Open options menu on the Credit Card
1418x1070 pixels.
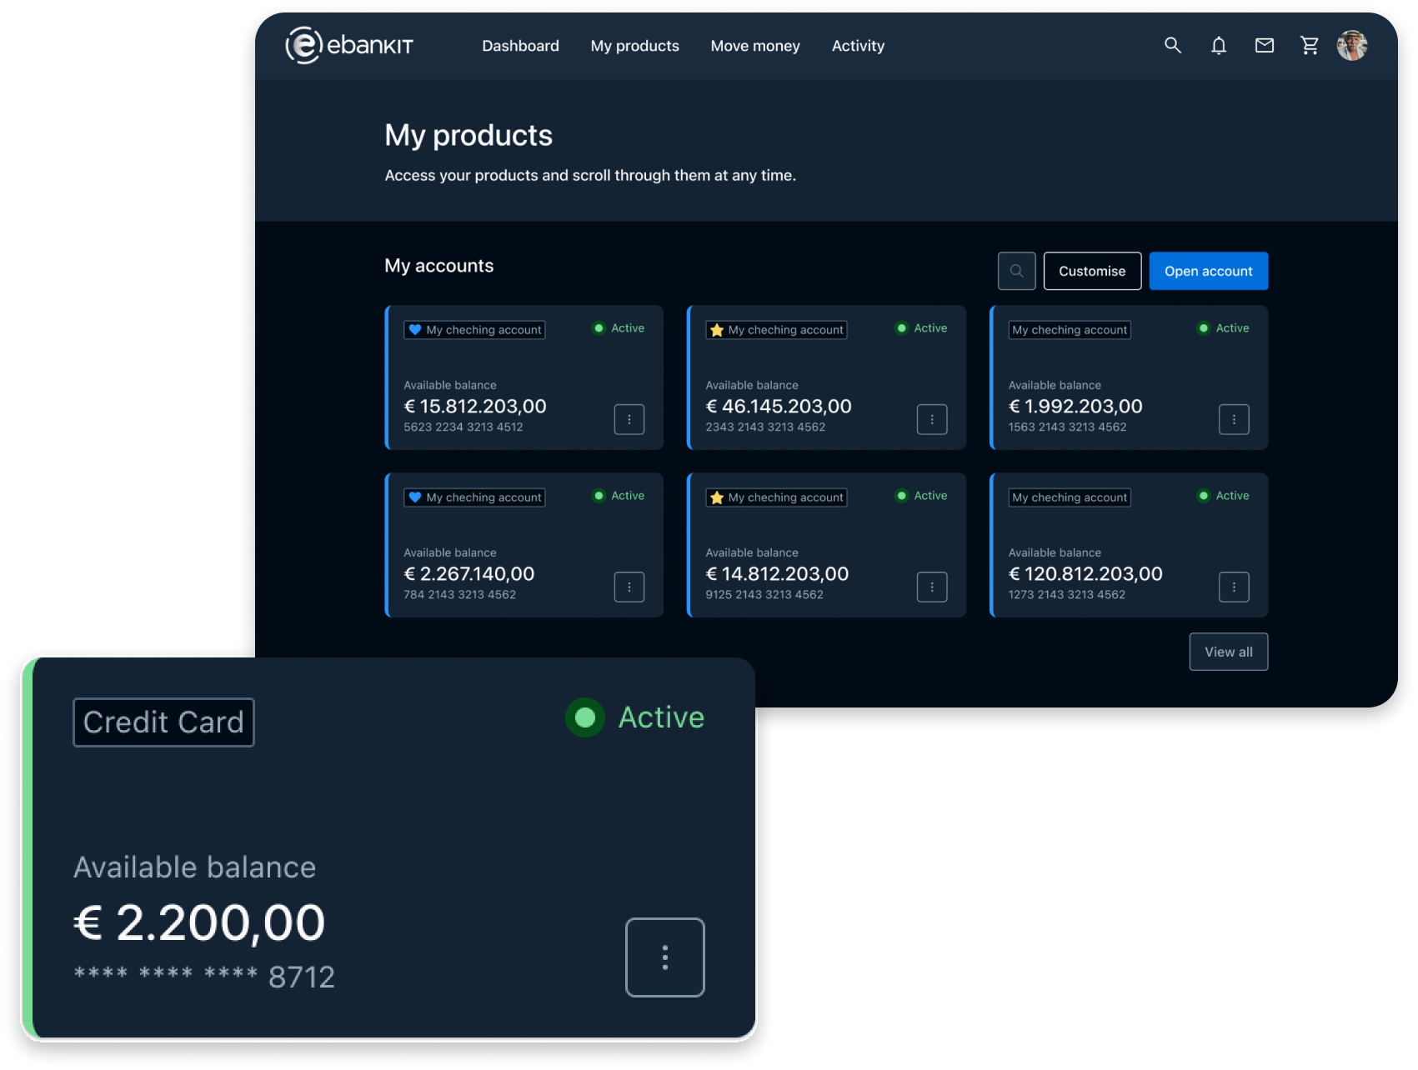[664, 957]
